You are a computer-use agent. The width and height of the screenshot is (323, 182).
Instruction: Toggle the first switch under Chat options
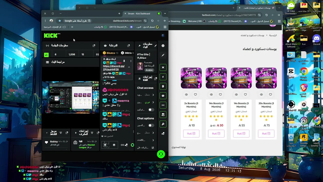[x=151, y=125]
